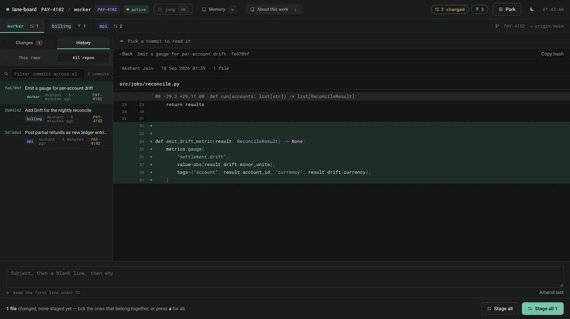Copy the commit hash

(552, 54)
